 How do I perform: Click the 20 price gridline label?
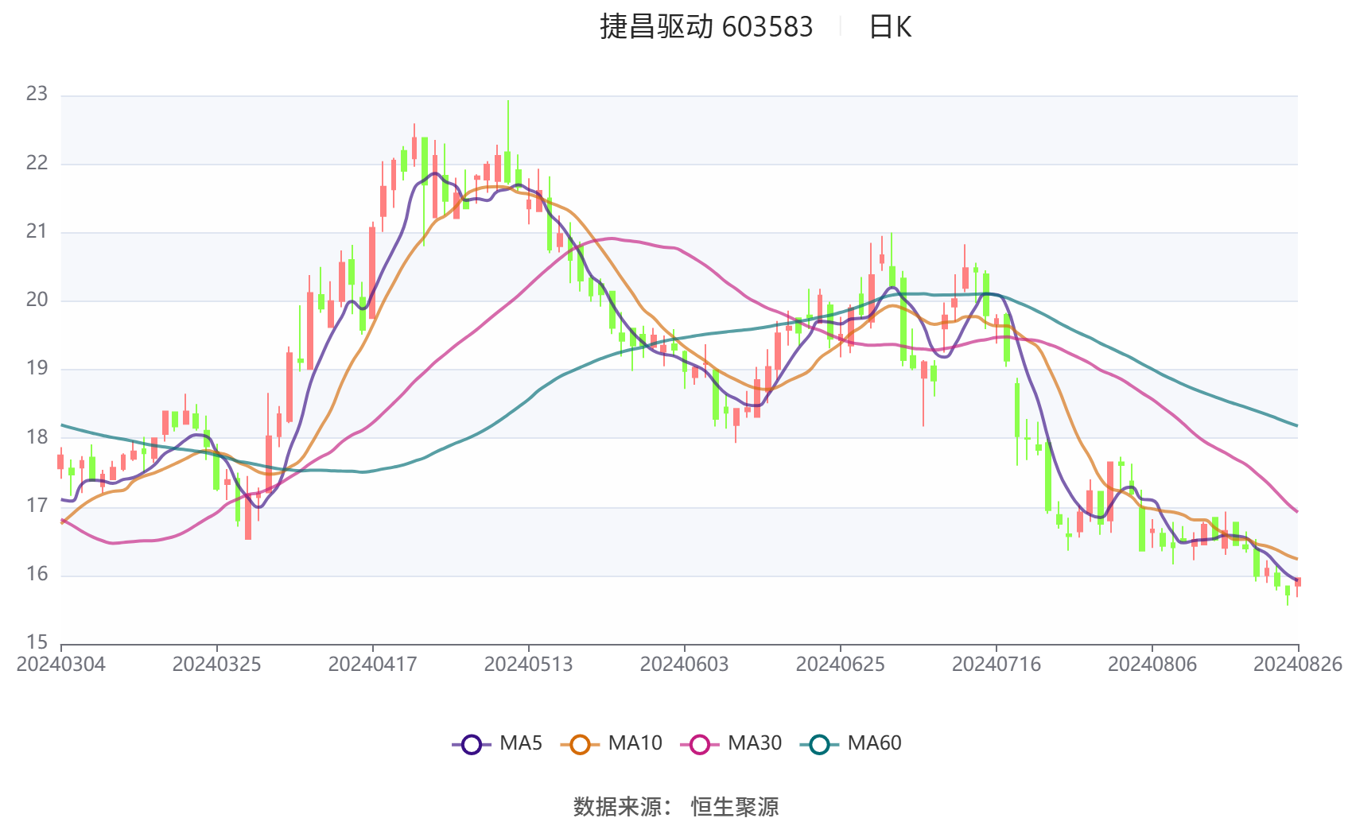(x=37, y=300)
